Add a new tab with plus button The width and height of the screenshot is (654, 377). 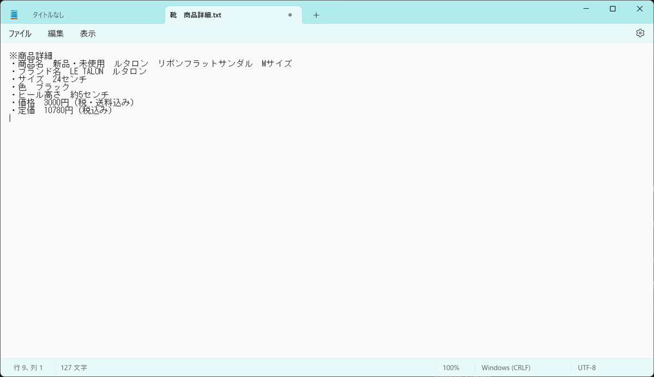click(316, 15)
